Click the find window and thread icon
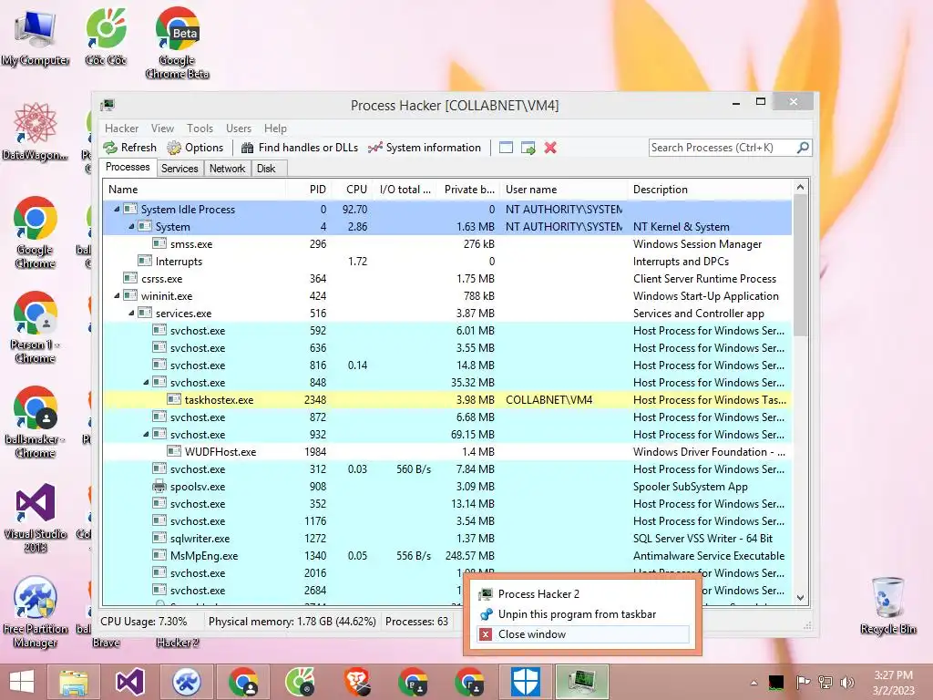The image size is (933, 700). point(528,148)
